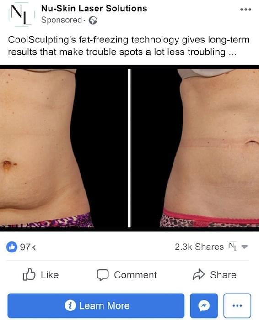Open the bottom outlined more options button
The image size is (259, 320).
[237, 305]
